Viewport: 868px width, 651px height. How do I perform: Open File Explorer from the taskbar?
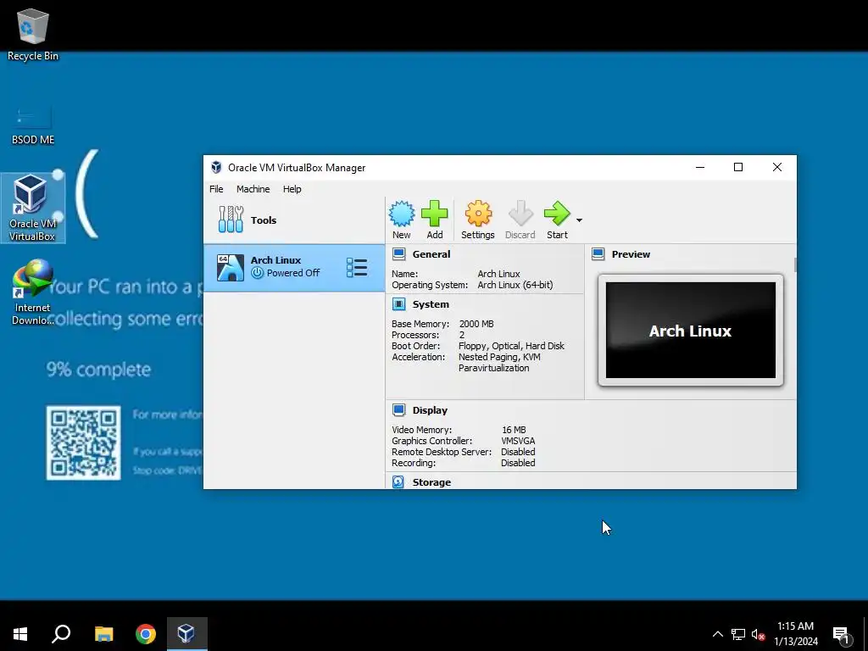tap(103, 634)
